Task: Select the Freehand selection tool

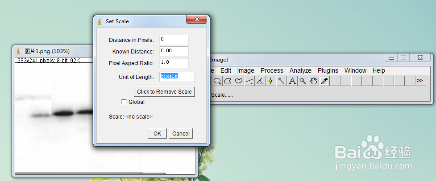Action: coord(239,81)
